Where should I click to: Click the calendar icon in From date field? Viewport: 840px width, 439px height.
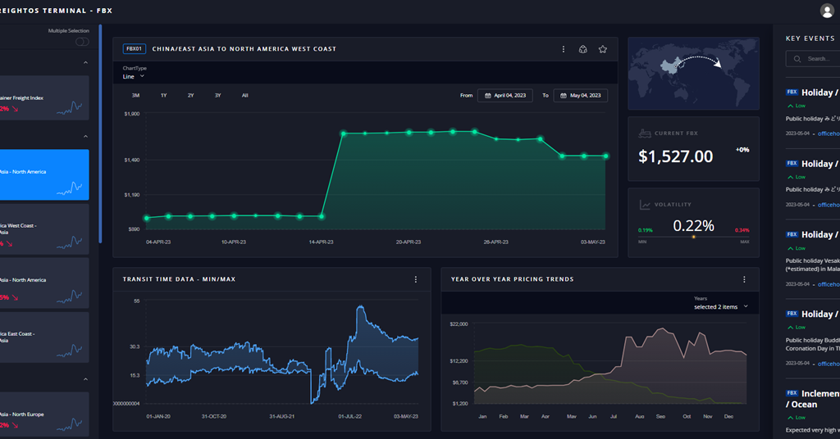click(487, 96)
